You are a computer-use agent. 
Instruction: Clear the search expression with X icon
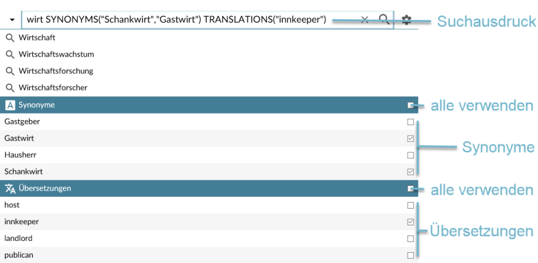(x=365, y=20)
